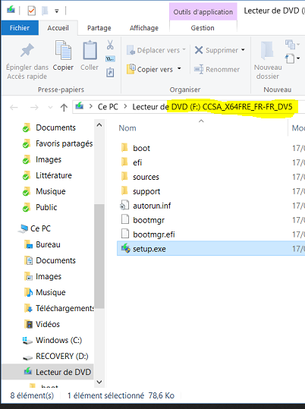The height and width of the screenshot is (409, 305).
Task: Click the Nom column header
Action: (x=127, y=128)
